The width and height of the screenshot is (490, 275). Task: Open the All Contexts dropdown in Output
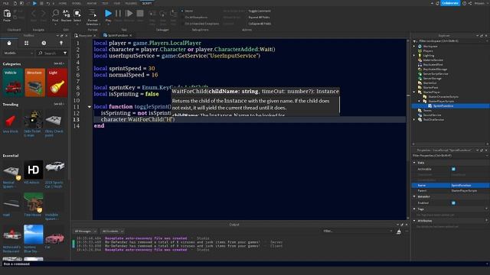pyautogui.click(x=113, y=231)
